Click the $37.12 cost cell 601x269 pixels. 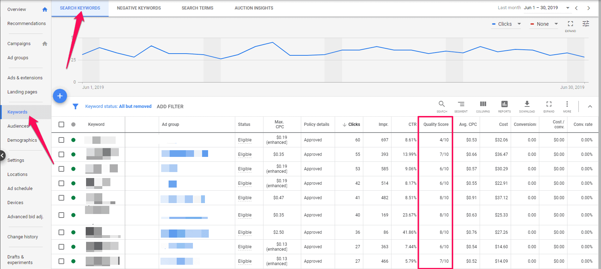click(501, 198)
